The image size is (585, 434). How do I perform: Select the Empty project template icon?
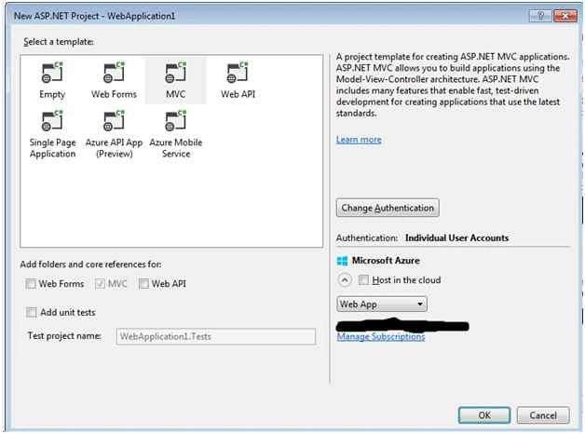coord(52,73)
